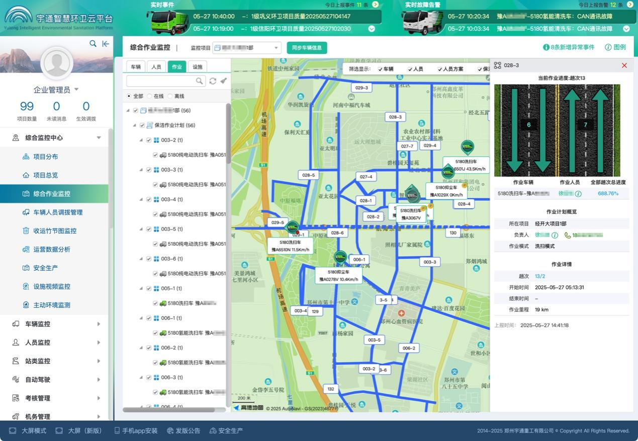The width and height of the screenshot is (638, 441).
Task: Click the info icon beside 负责人 name
Action: [x=555, y=235]
